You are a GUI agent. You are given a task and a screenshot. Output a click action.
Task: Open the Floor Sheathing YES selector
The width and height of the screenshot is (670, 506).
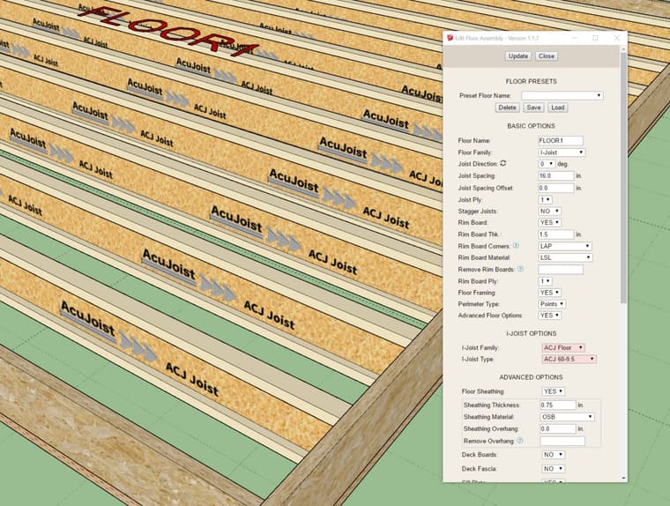pos(554,391)
